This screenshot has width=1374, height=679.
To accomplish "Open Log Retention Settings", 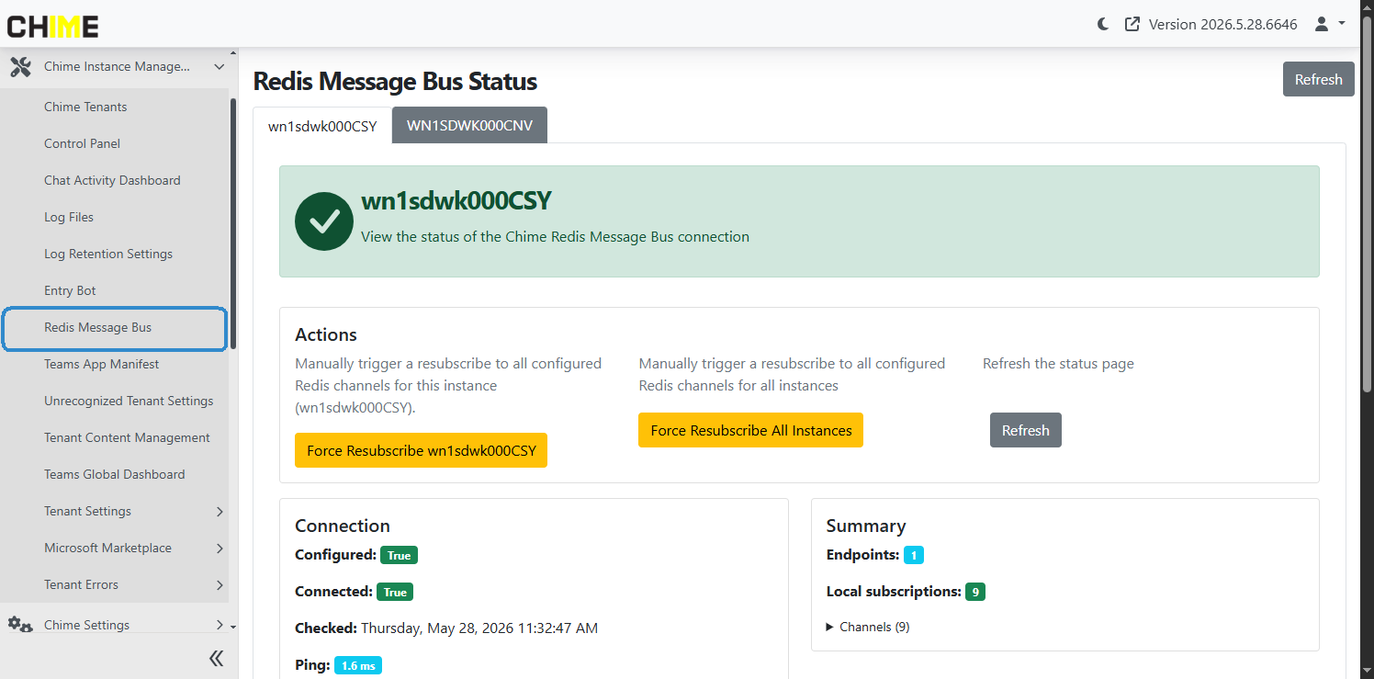I will [108, 254].
